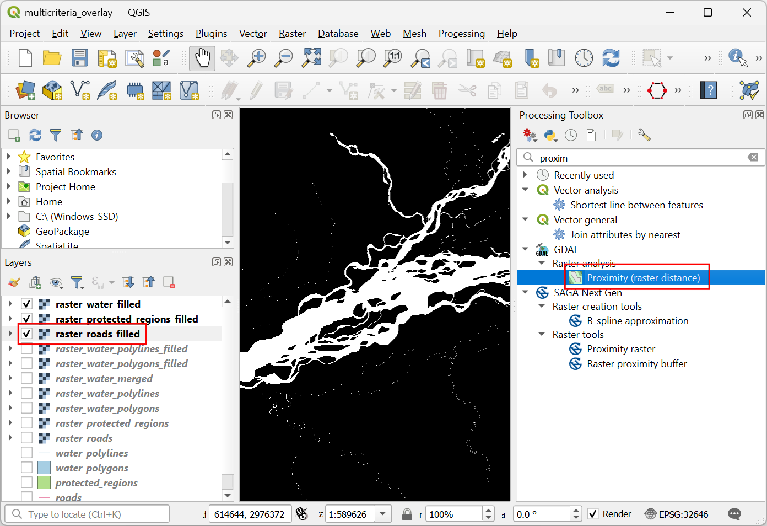Open the Python console icon in Toolbox

pyautogui.click(x=550, y=135)
